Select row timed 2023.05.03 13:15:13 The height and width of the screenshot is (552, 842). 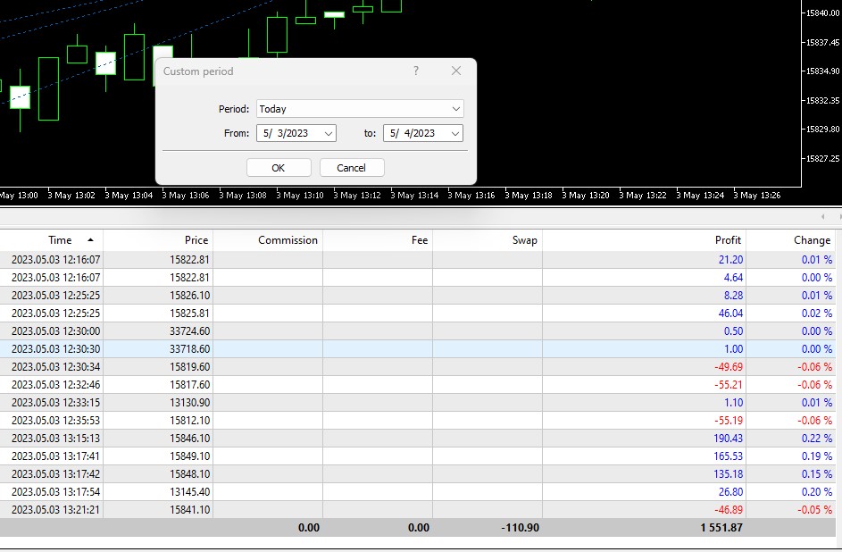[x=418, y=439]
